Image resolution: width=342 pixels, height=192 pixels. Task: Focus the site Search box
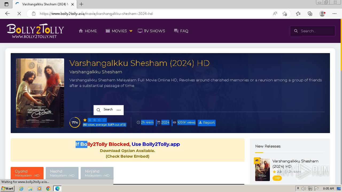(313, 31)
